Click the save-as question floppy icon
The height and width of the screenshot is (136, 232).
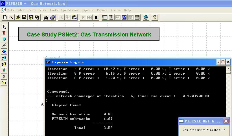(31, 18)
